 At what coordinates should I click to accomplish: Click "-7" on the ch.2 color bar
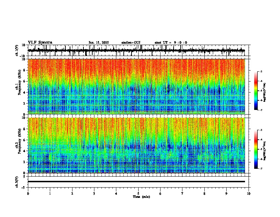(x=261, y=169)
